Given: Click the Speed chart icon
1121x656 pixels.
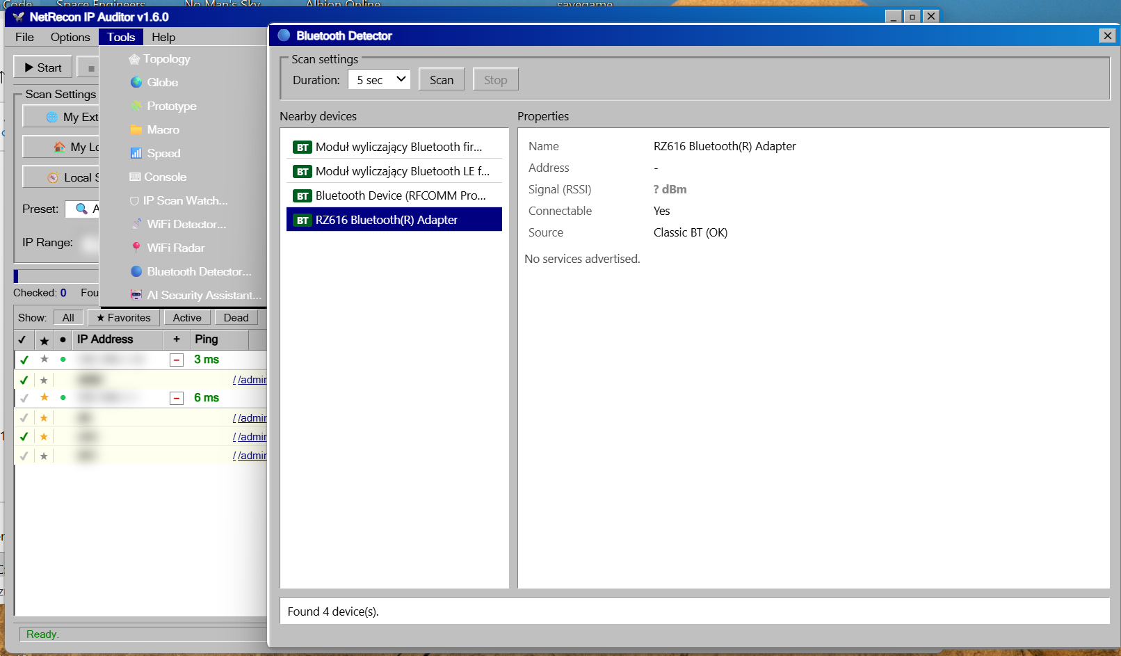Looking at the screenshot, I should pyautogui.click(x=136, y=153).
